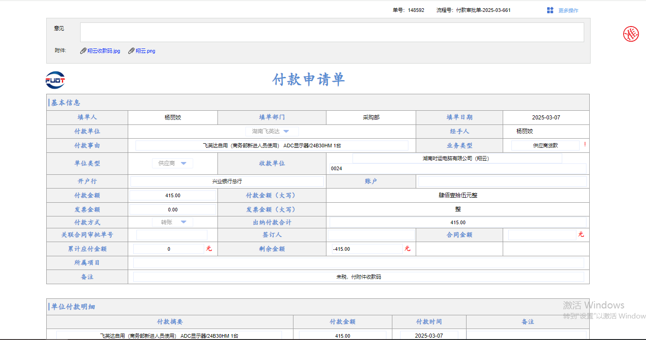Click the empty 账户 input field
646x340 pixels.
[502, 182]
